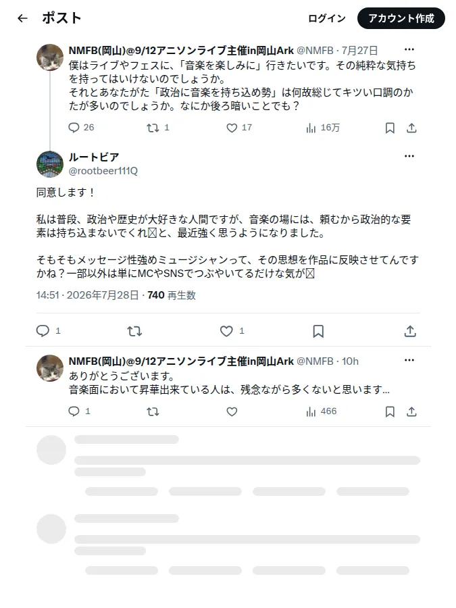Like the top post with 17 likes
The height and width of the screenshot is (608, 456).
[x=239, y=128]
